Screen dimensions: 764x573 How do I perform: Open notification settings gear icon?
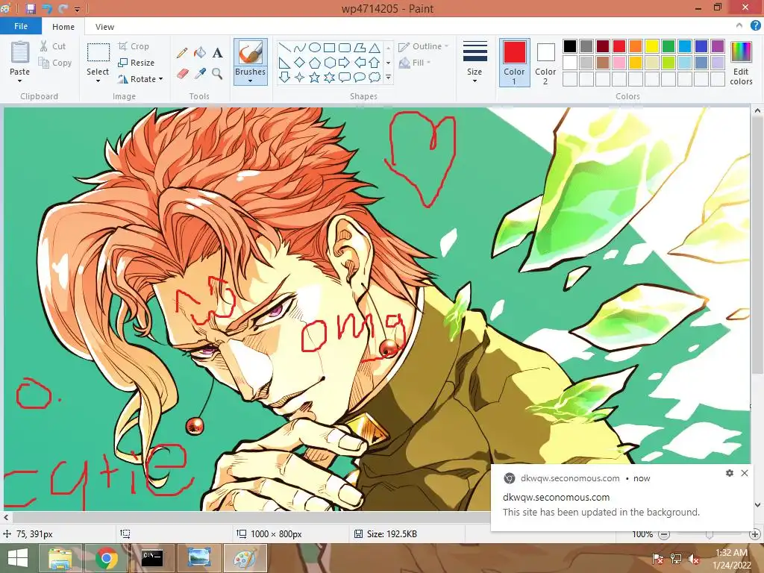[x=730, y=472]
